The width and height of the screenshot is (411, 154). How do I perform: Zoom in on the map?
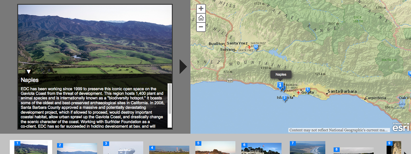point(201,9)
